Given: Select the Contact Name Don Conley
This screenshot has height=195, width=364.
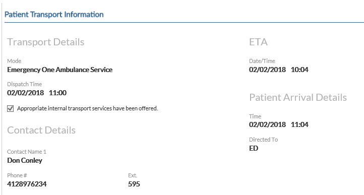Looking at the screenshot, I should click(25, 160).
